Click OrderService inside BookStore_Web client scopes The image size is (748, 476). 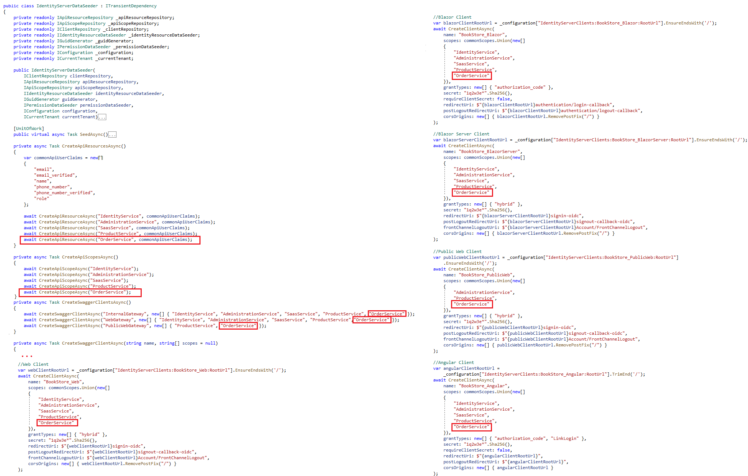click(57, 422)
